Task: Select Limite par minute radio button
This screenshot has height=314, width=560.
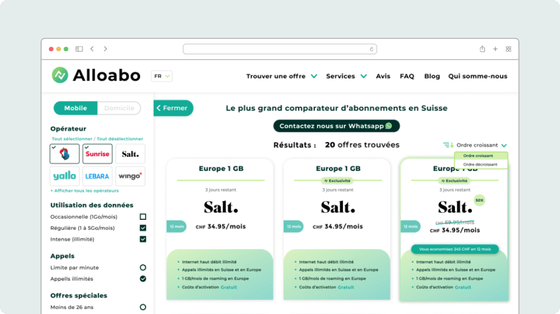Action: click(x=143, y=267)
